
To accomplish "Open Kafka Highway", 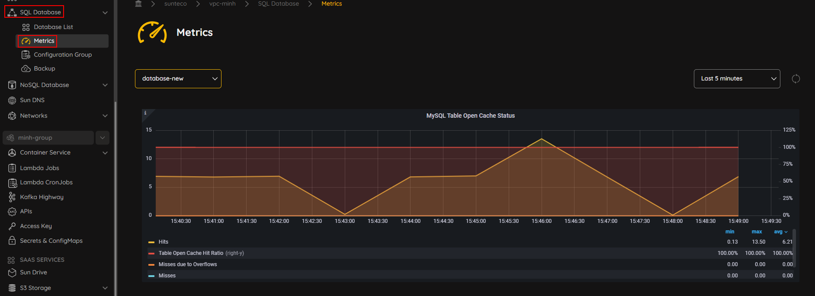I will [x=42, y=197].
